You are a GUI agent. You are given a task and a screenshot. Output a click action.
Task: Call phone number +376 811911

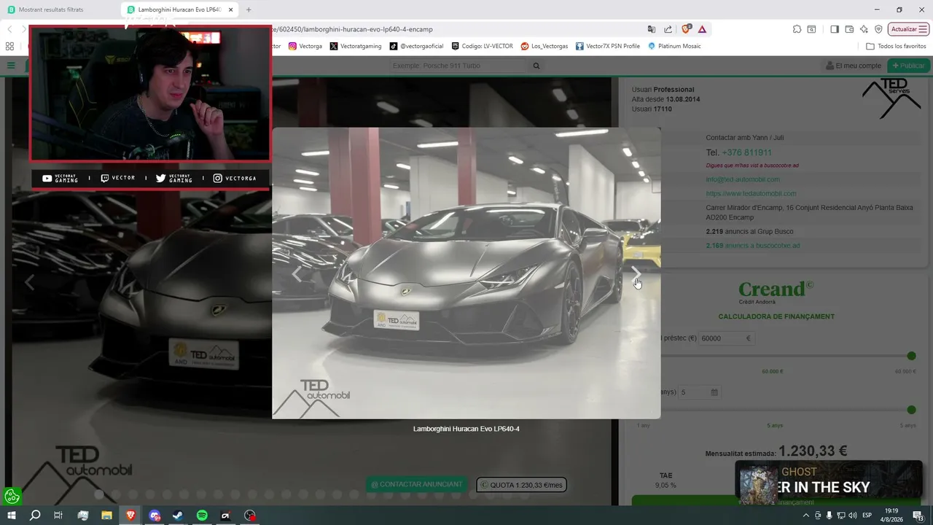tap(747, 152)
